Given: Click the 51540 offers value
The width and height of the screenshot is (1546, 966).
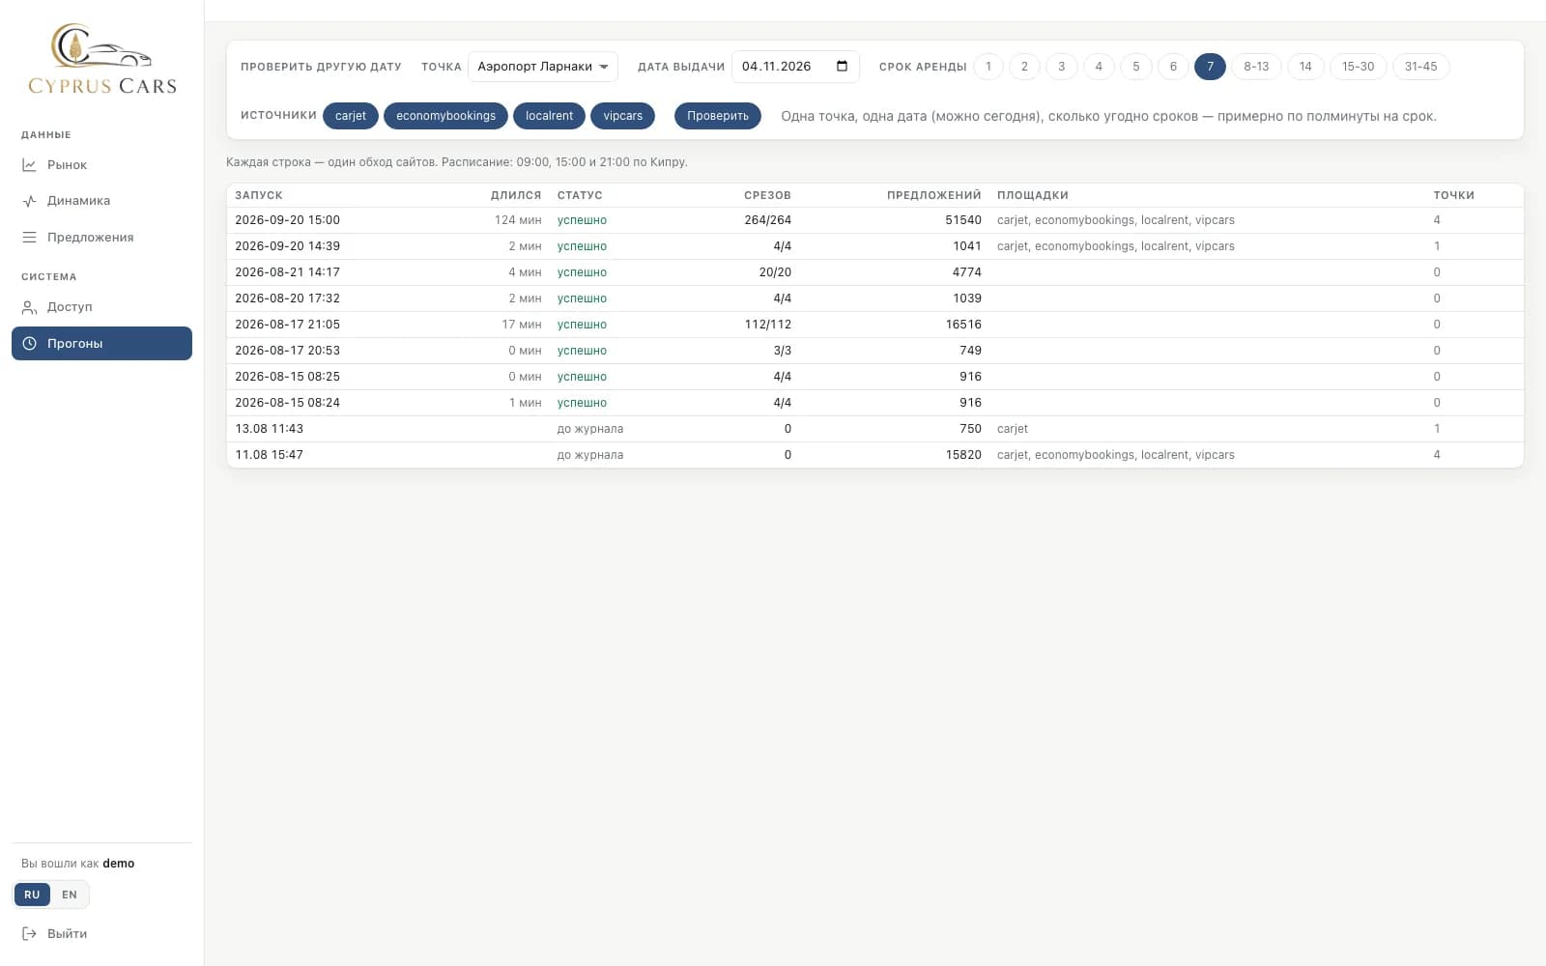Looking at the screenshot, I should 963,220.
